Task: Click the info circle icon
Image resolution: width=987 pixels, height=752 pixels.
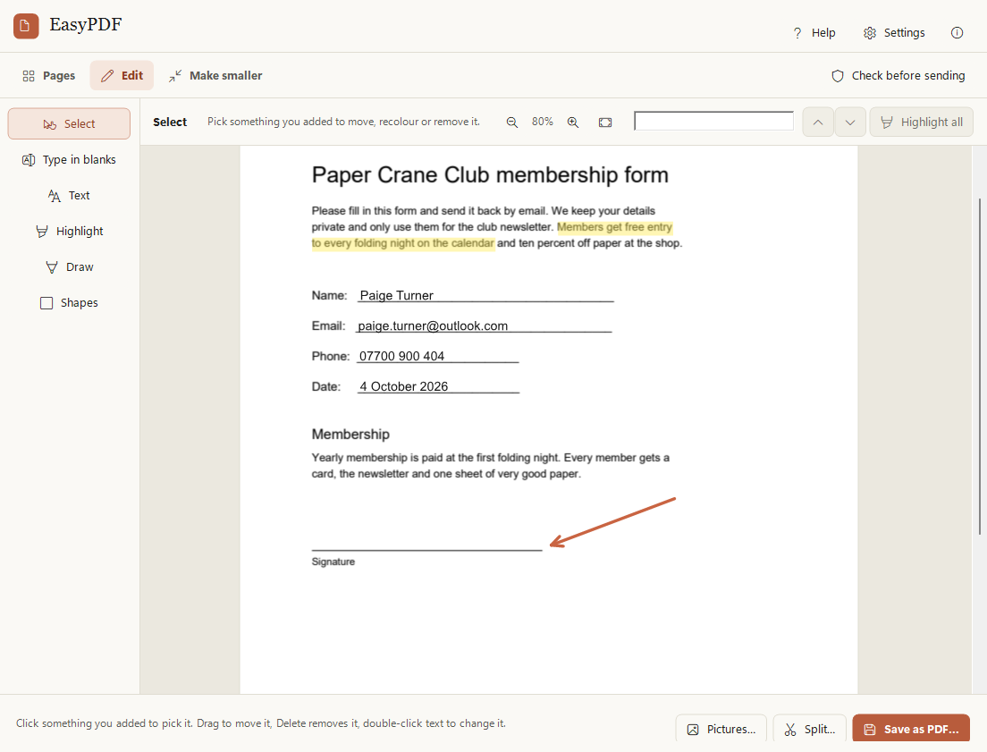Action: point(957,33)
